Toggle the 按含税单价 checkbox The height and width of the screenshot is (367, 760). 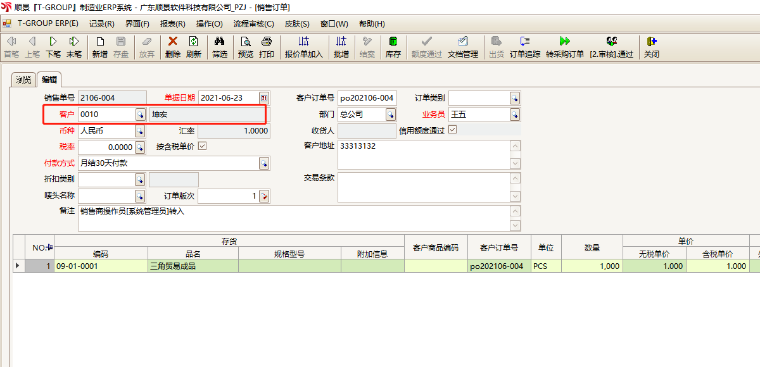coord(203,146)
